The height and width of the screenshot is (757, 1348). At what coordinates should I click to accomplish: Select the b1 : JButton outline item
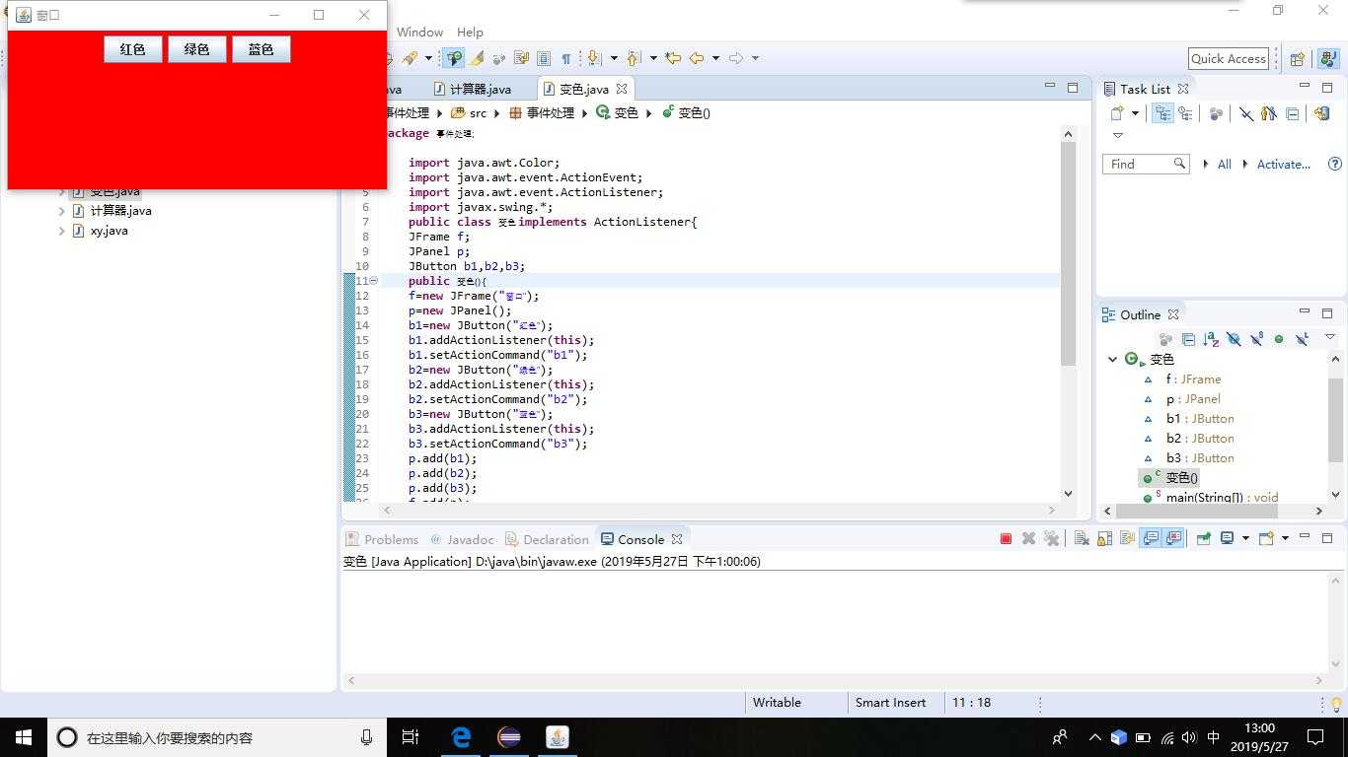[1199, 419]
